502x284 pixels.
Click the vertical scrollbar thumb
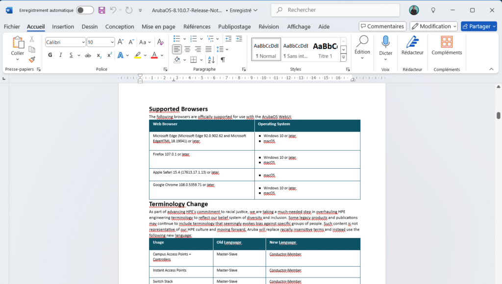[498, 115]
